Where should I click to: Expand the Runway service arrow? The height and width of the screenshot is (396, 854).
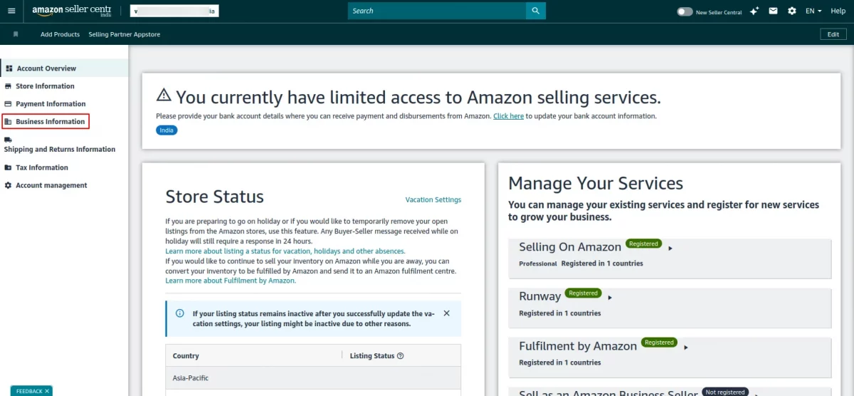(610, 297)
